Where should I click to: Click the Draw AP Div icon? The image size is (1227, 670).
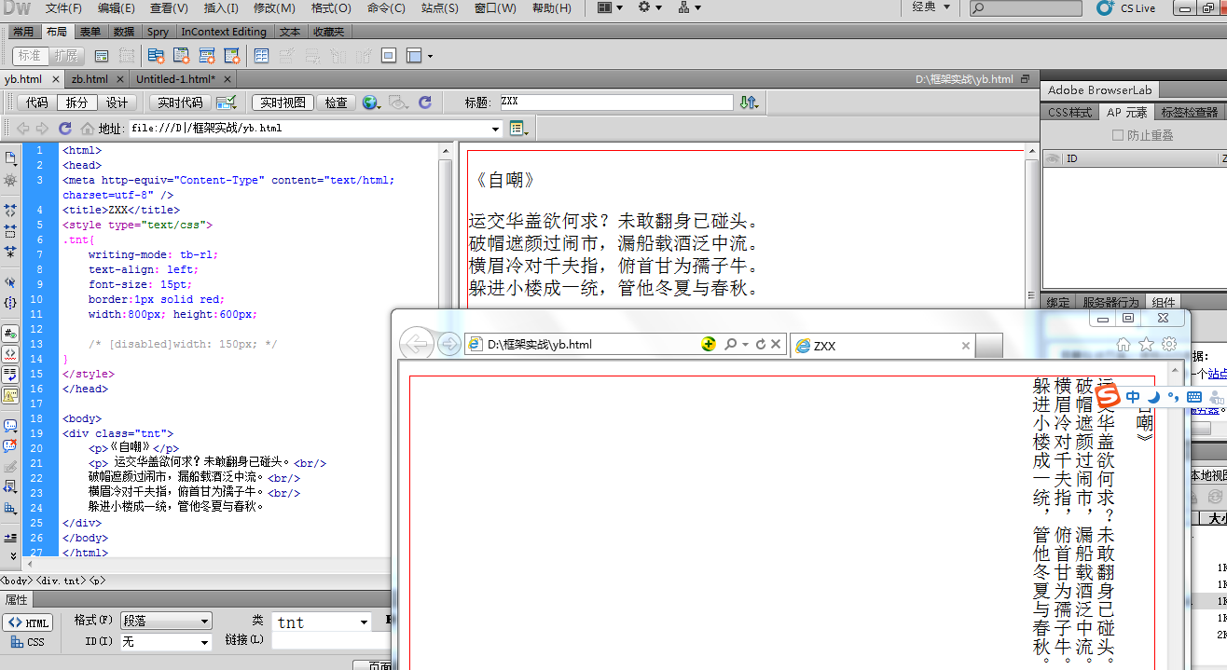tap(126, 56)
